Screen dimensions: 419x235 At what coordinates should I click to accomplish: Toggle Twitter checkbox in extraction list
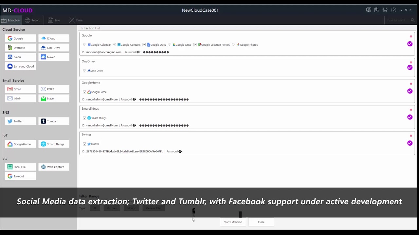pos(84,144)
